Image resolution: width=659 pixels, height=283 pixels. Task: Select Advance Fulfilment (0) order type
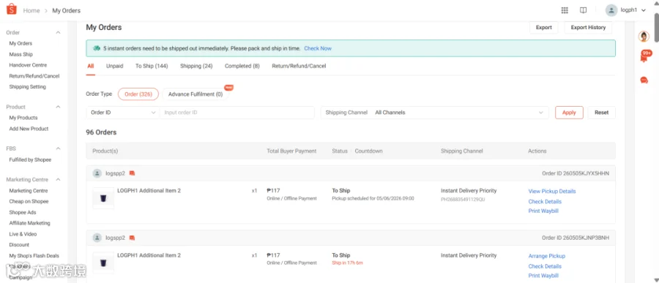196,94
